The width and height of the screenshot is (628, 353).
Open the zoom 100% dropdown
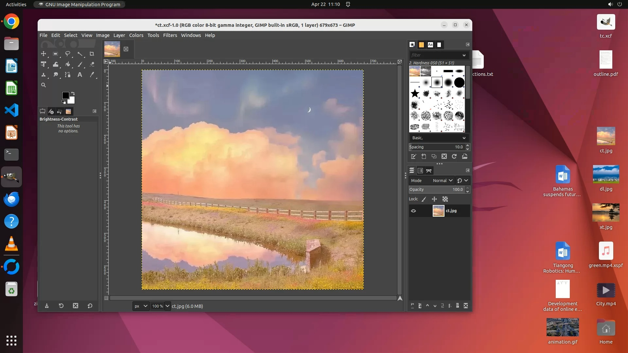coord(167,306)
